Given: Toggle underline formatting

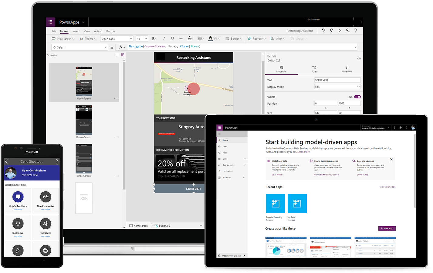Looking at the screenshot, I should 172,39.
